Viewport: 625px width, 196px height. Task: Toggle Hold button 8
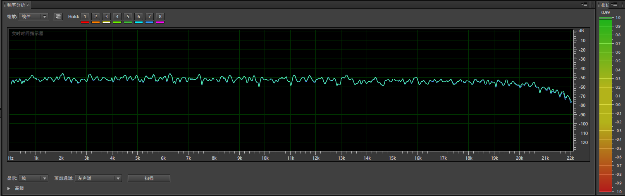click(x=160, y=17)
